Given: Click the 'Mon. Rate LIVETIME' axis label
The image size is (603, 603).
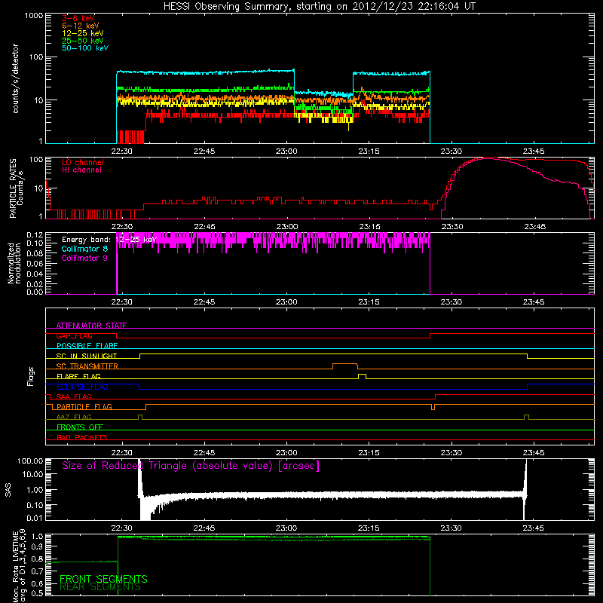Looking at the screenshot, I should tap(15, 565).
